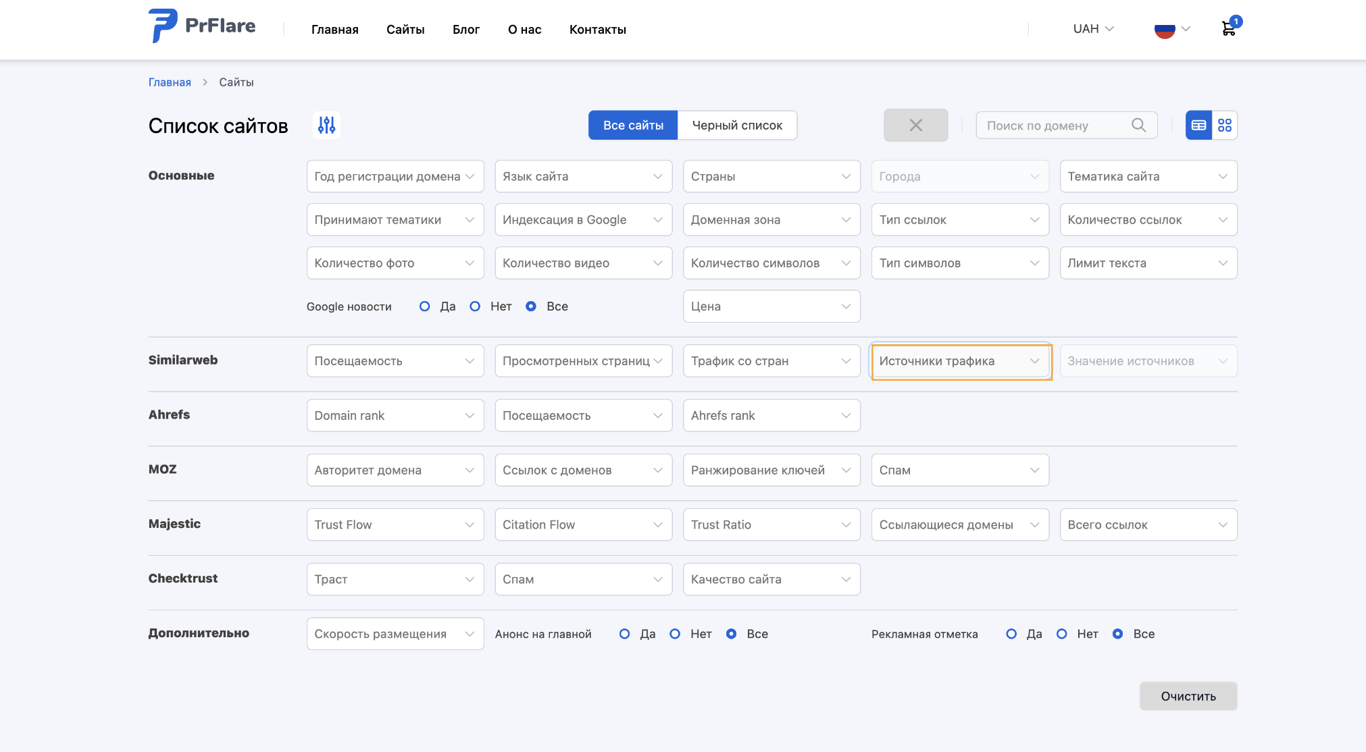
Task: Open Принимают тематики dropdown
Action: [395, 219]
